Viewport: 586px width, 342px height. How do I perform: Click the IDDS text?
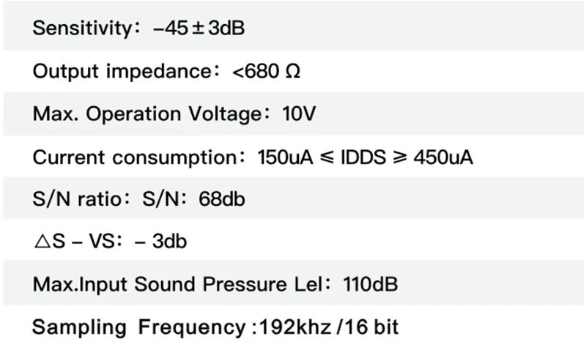(363, 157)
